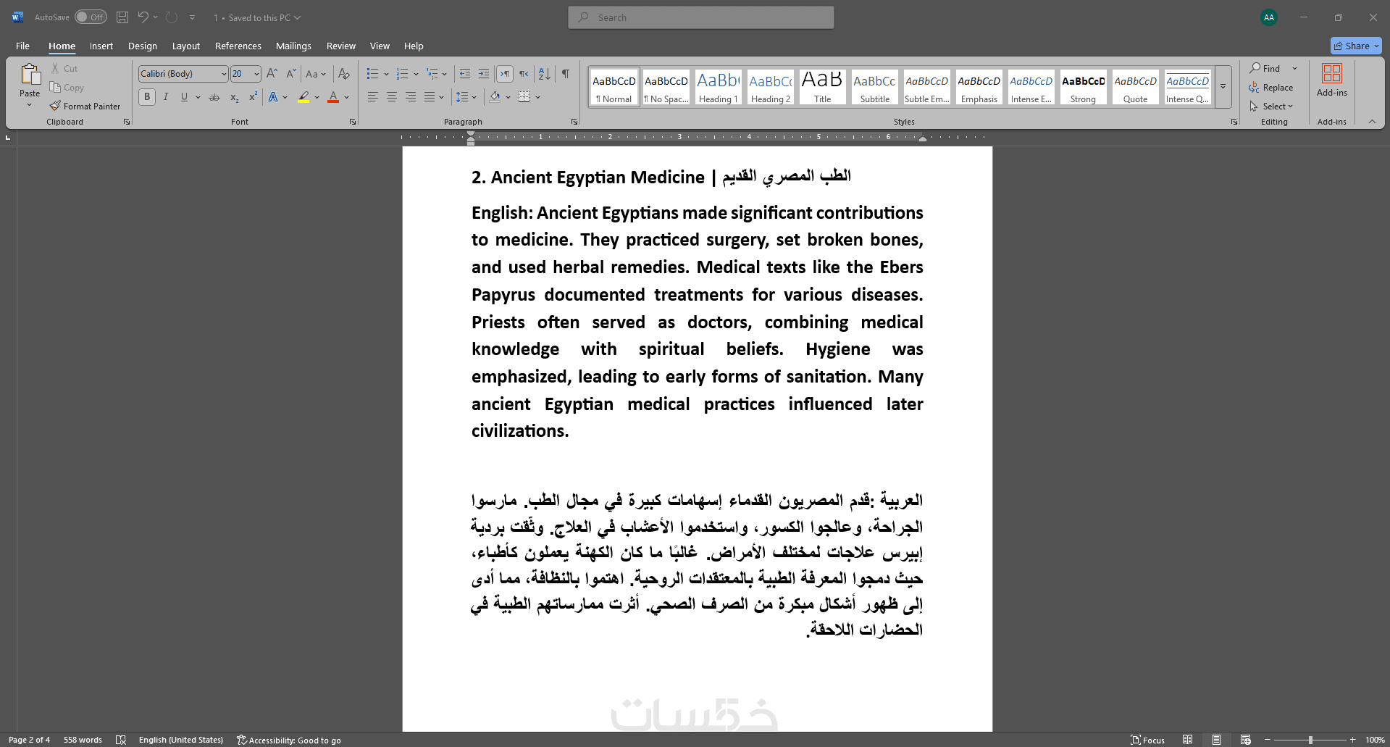1390x747 pixels.
Task: Open Font dialog launcher
Action: pyautogui.click(x=353, y=122)
